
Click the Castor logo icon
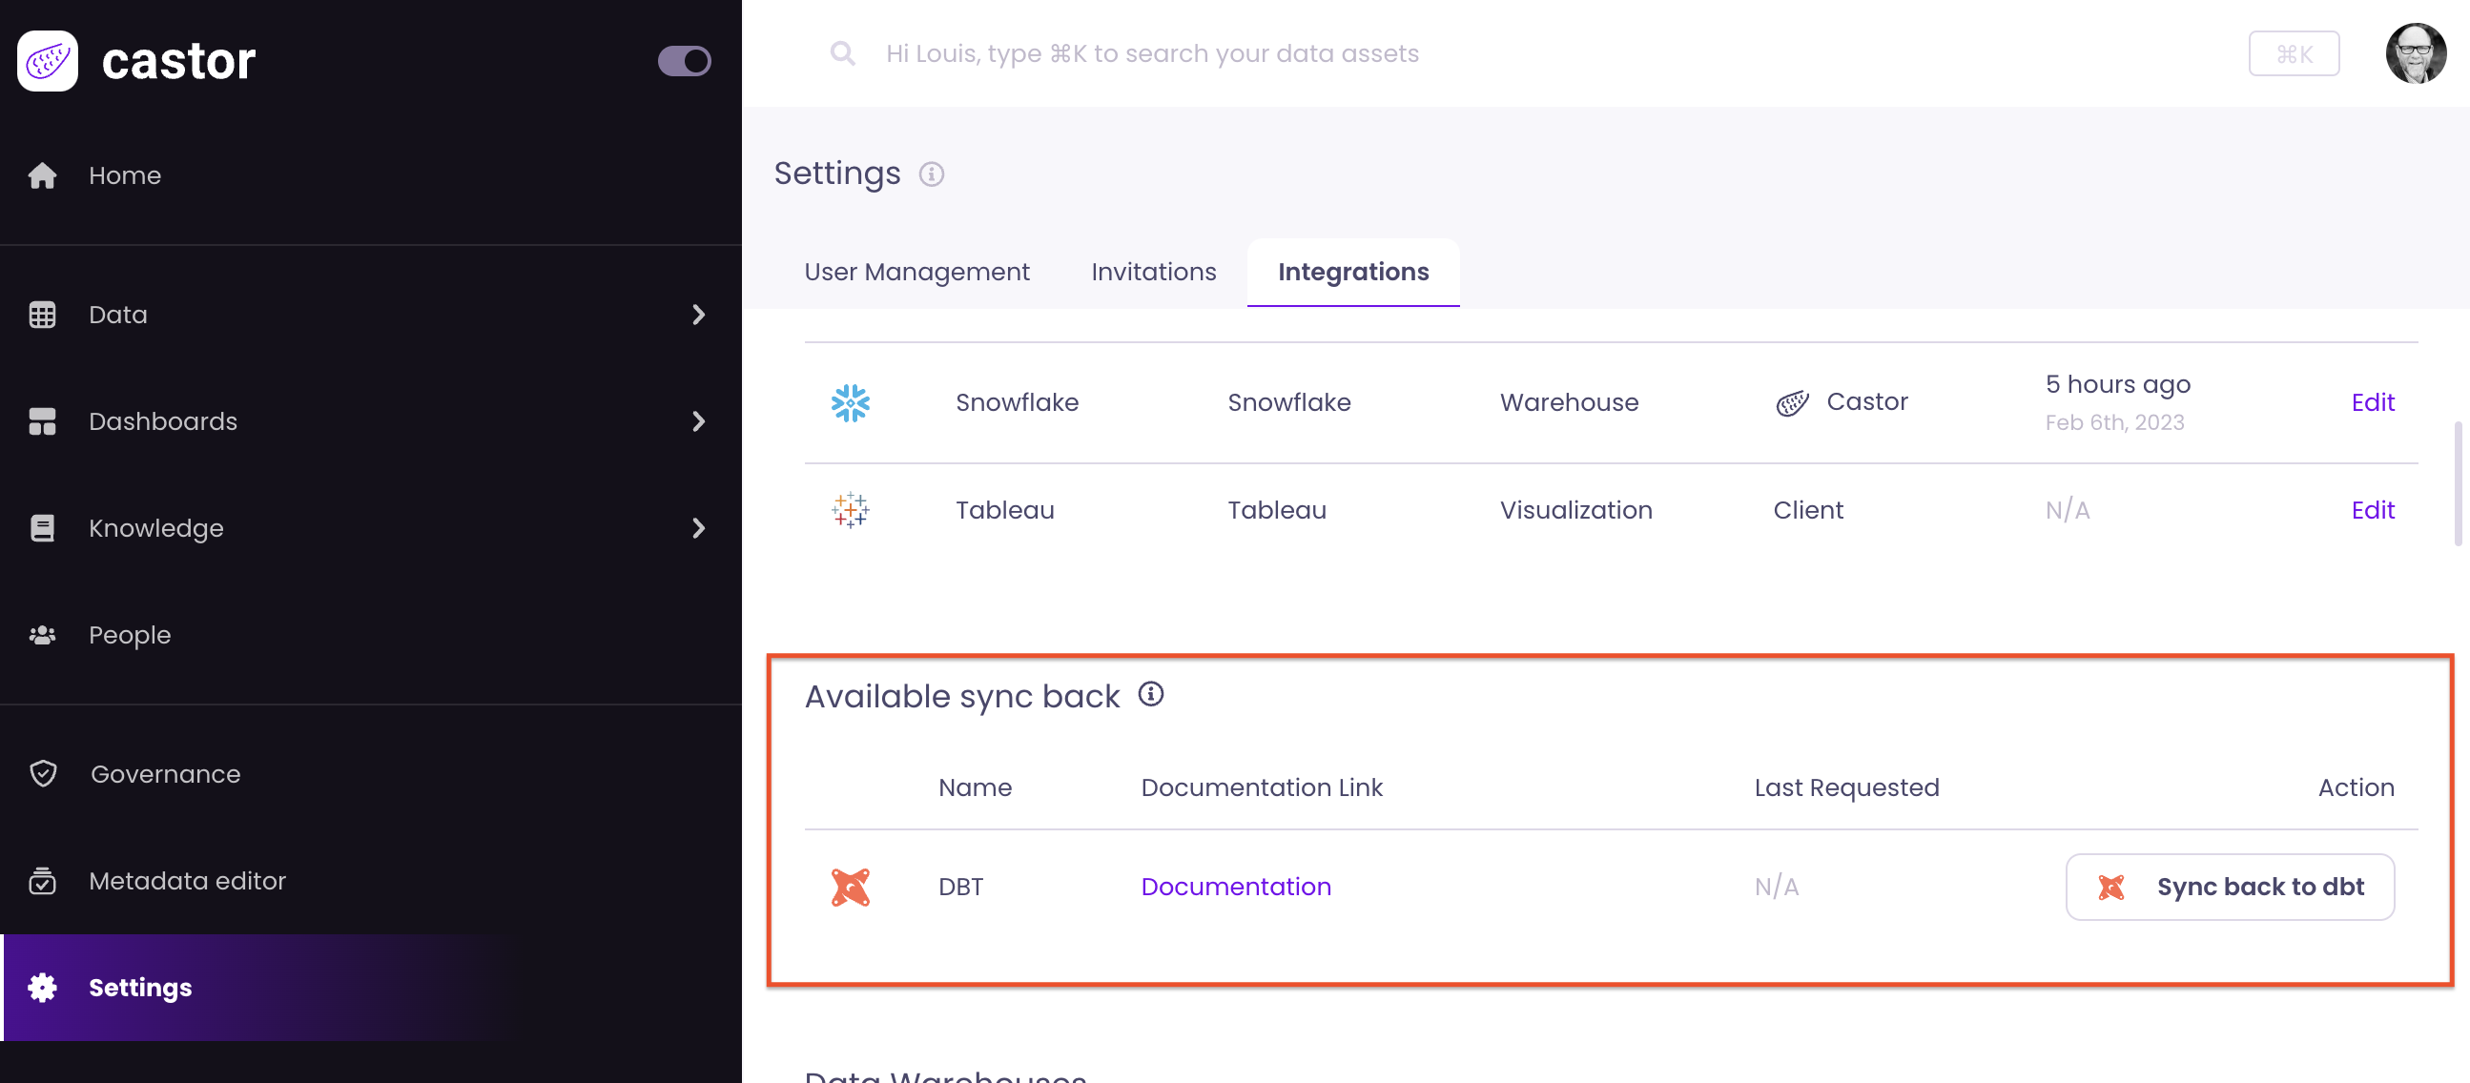point(47,60)
